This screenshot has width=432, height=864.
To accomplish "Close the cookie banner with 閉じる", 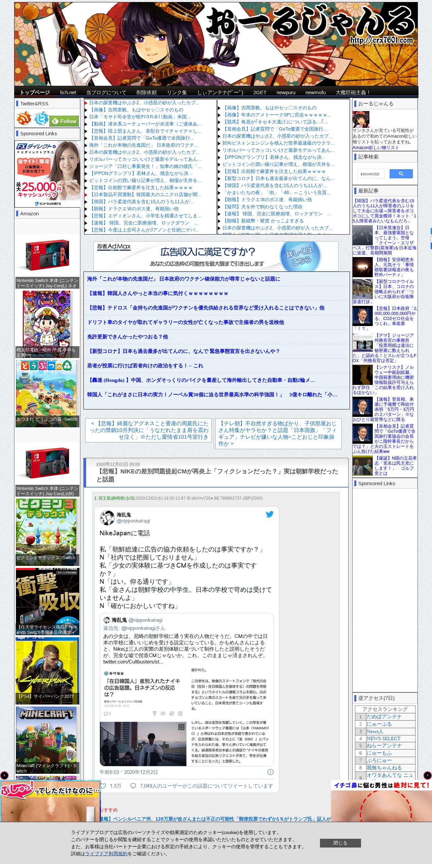I will click(340, 843).
